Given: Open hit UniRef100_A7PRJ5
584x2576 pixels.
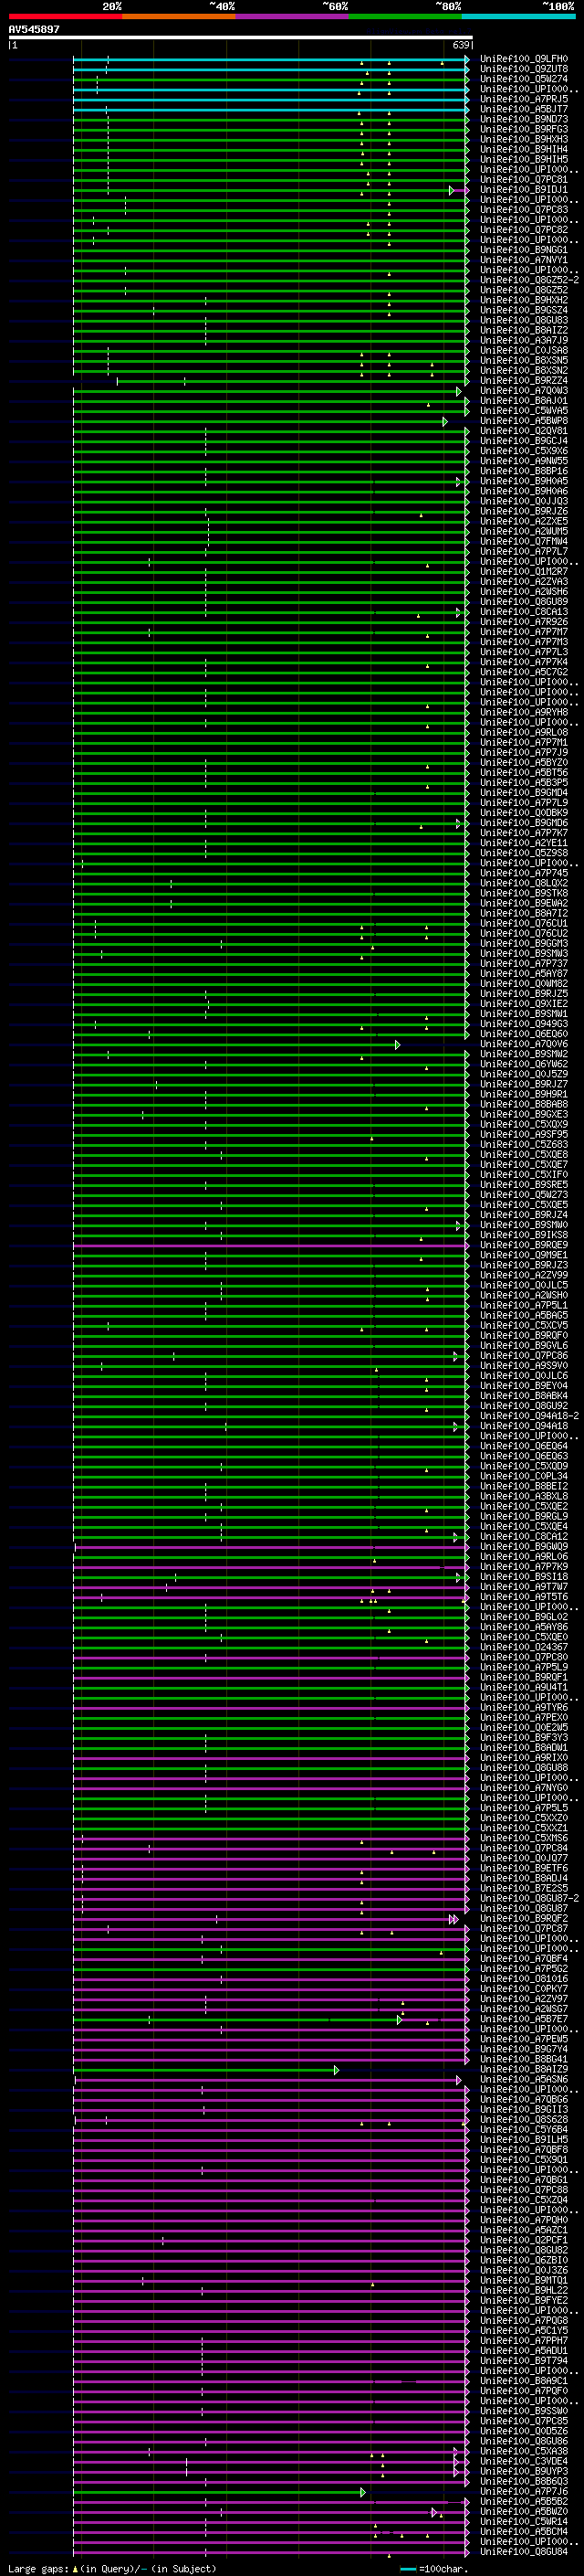Looking at the screenshot, I should point(524,99).
